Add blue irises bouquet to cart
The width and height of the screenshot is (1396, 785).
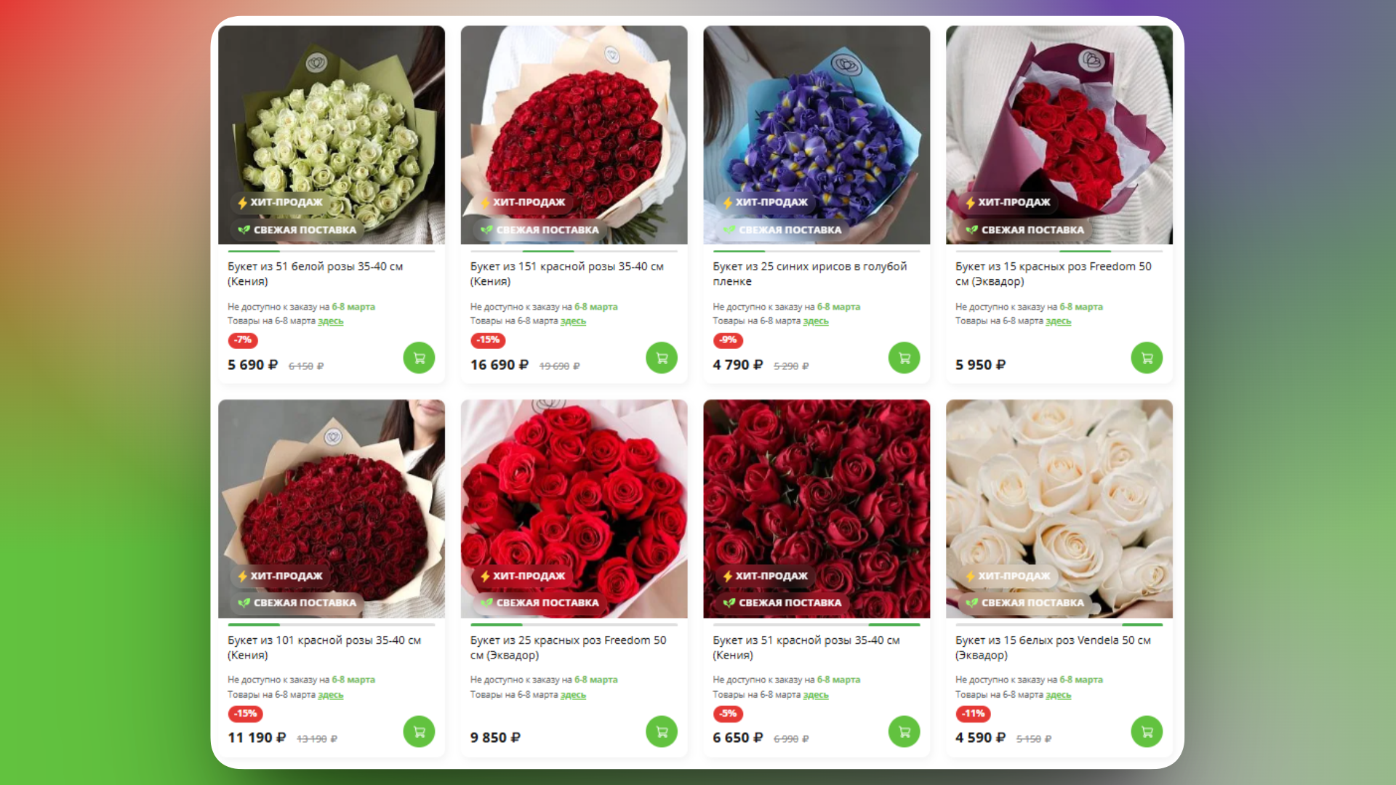click(904, 358)
